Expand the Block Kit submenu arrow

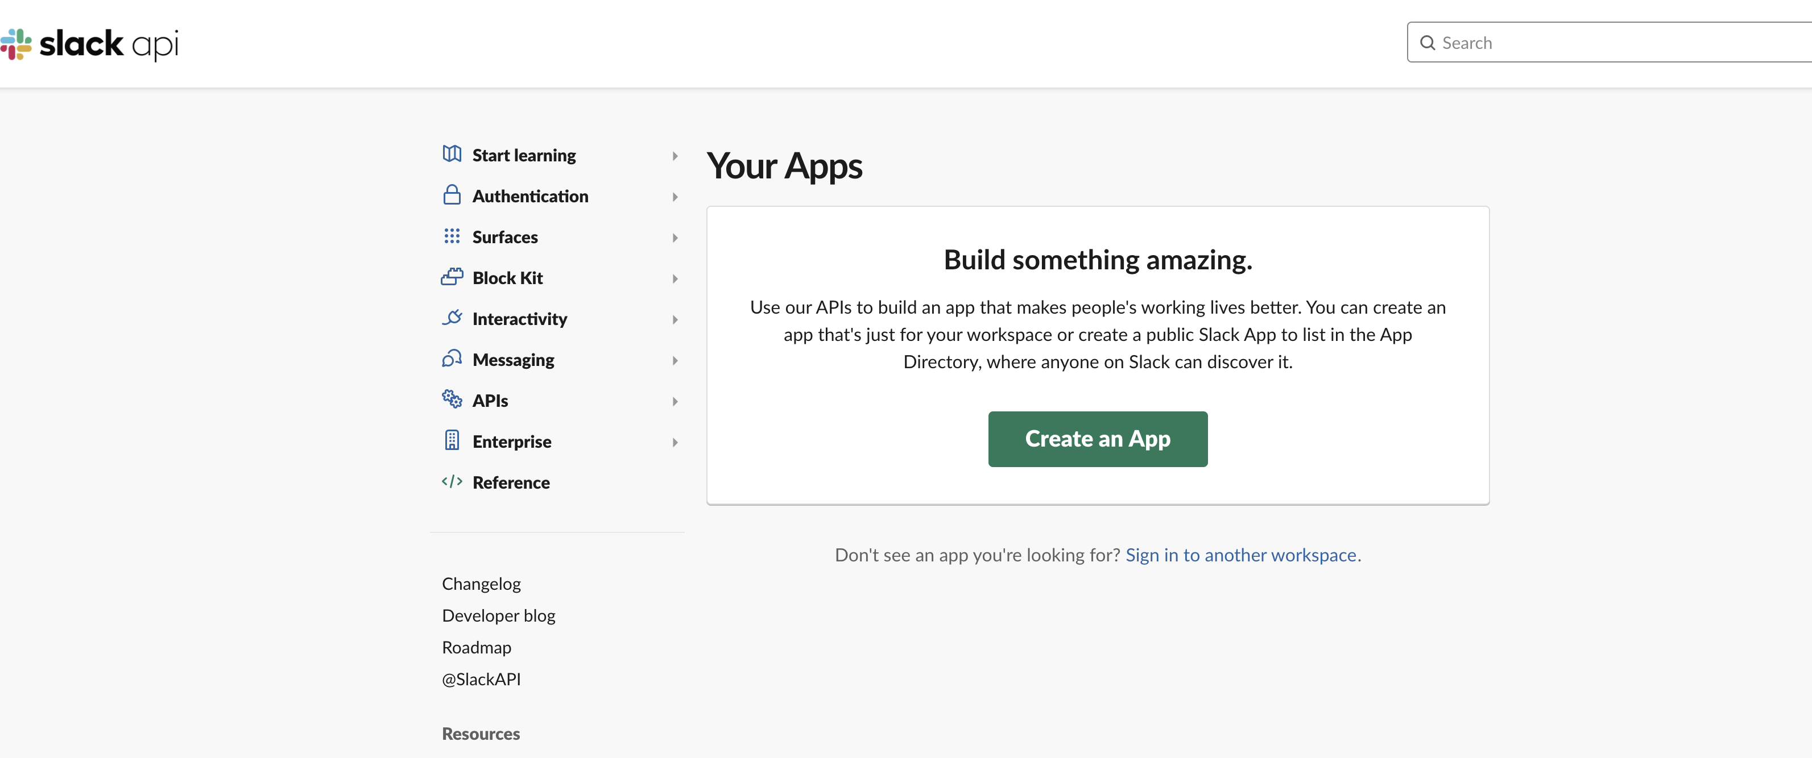tap(675, 279)
